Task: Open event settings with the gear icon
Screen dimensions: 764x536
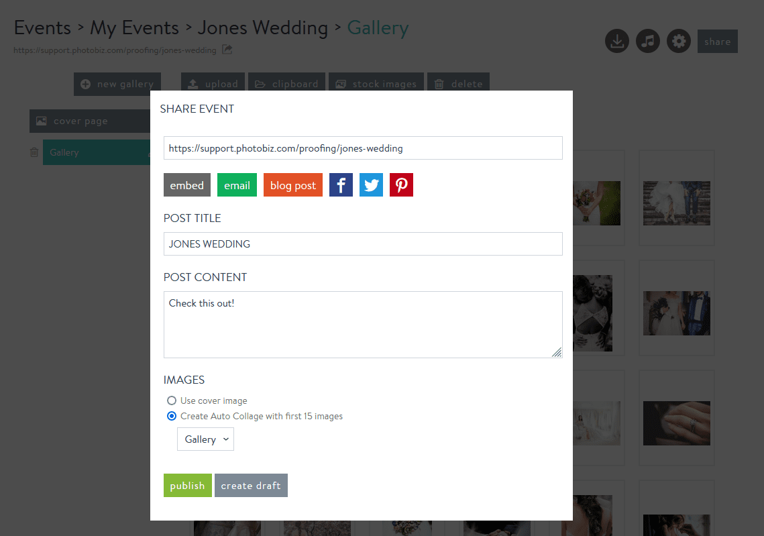Action: pyautogui.click(x=678, y=41)
